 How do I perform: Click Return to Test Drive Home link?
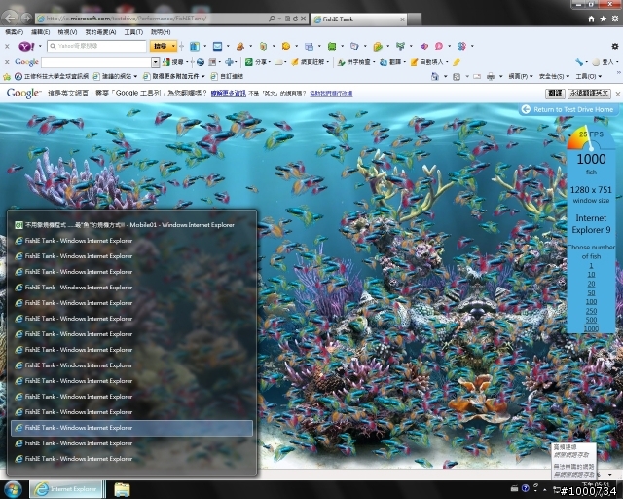568,109
